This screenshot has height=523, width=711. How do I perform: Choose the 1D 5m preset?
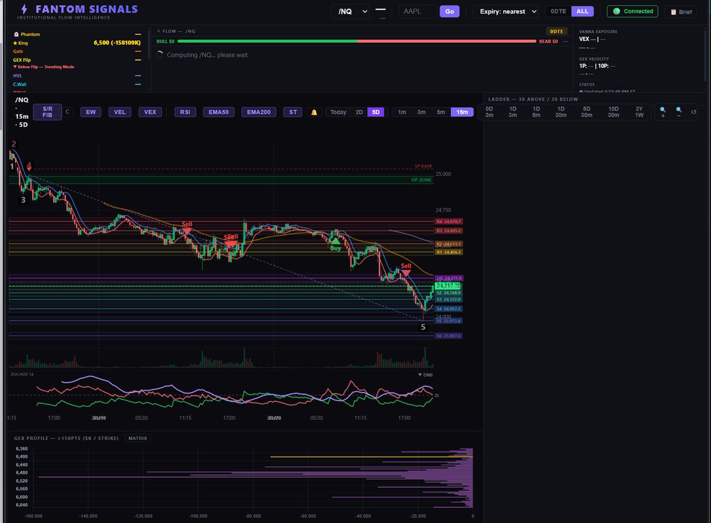(536, 112)
